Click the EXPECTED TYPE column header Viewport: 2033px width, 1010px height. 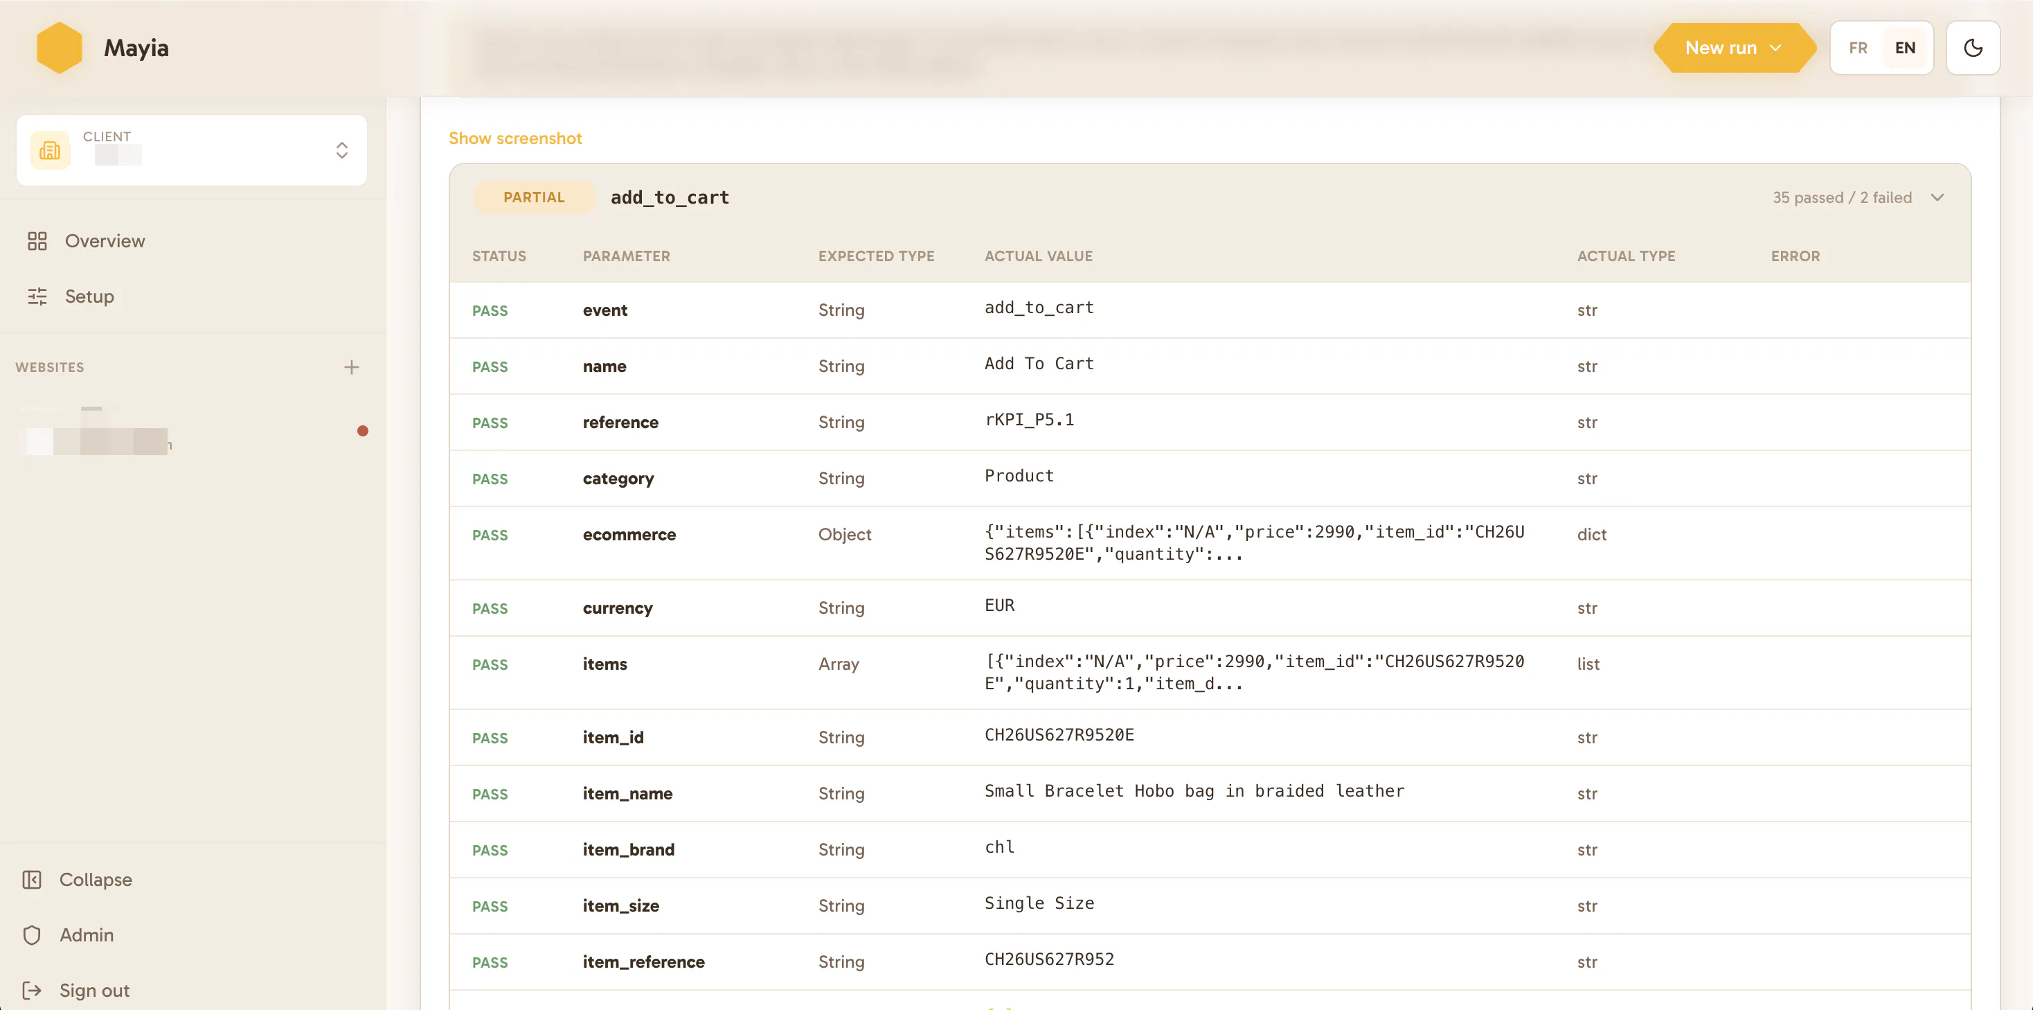click(x=876, y=256)
